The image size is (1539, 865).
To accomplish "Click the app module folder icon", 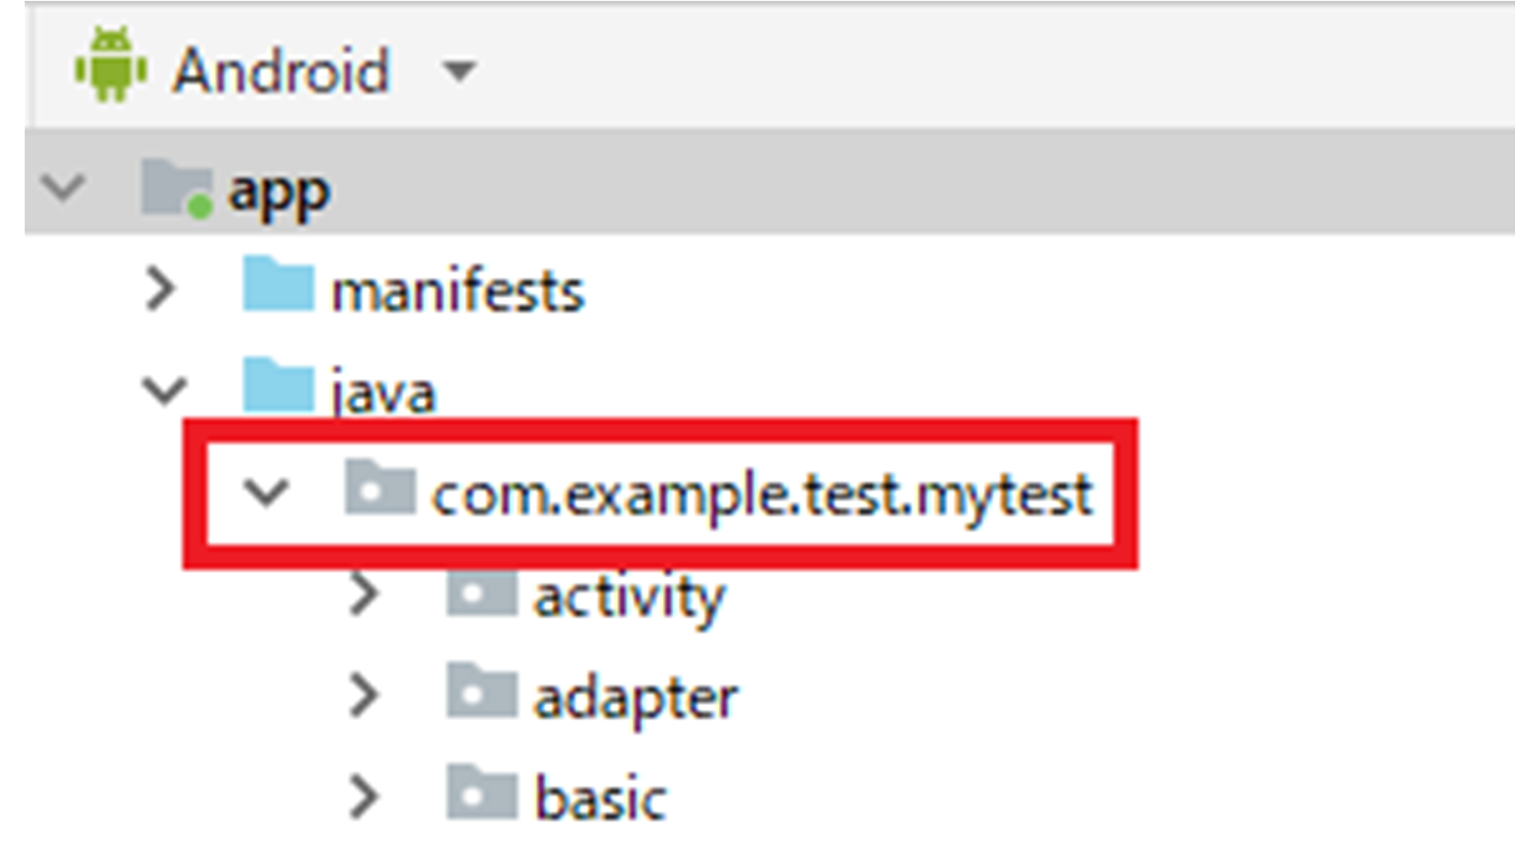I will click(x=177, y=188).
